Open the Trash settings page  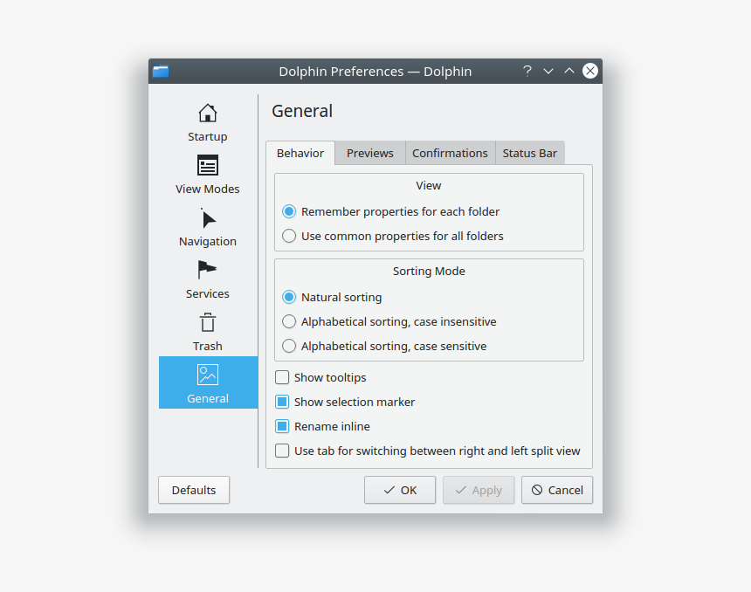(x=207, y=330)
